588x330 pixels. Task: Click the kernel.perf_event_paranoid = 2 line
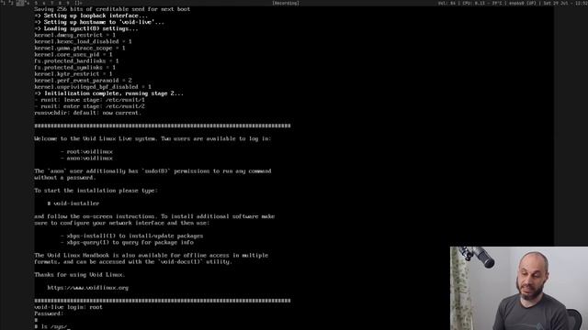click(83, 81)
